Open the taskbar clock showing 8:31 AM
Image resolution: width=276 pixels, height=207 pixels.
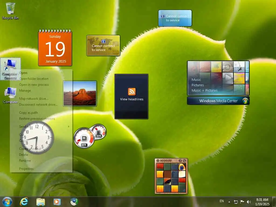click(x=262, y=202)
